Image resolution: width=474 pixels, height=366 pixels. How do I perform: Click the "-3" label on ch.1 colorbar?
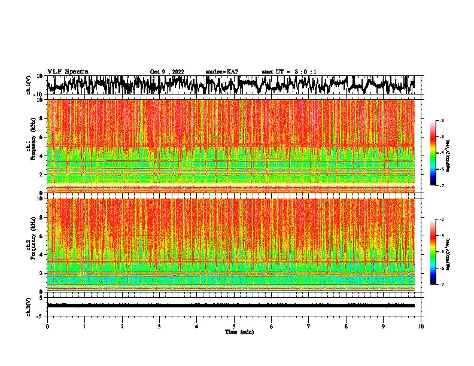tap(441, 121)
